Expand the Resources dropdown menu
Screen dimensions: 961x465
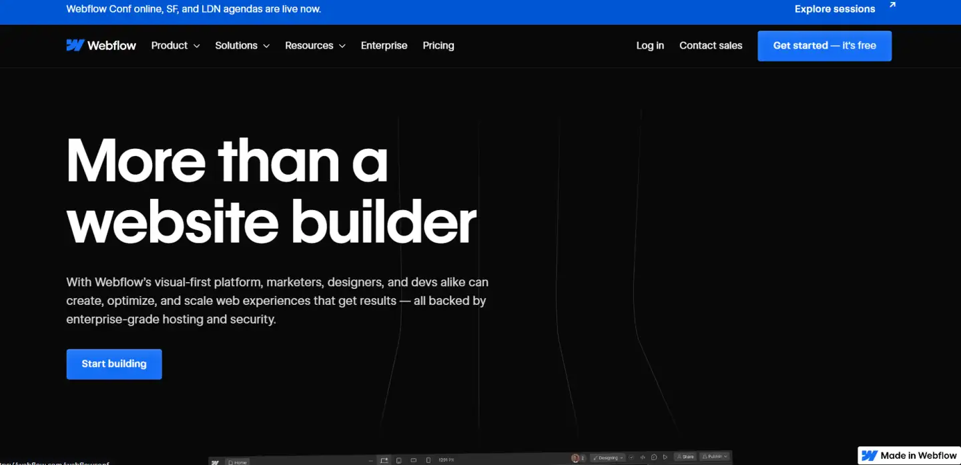315,45
